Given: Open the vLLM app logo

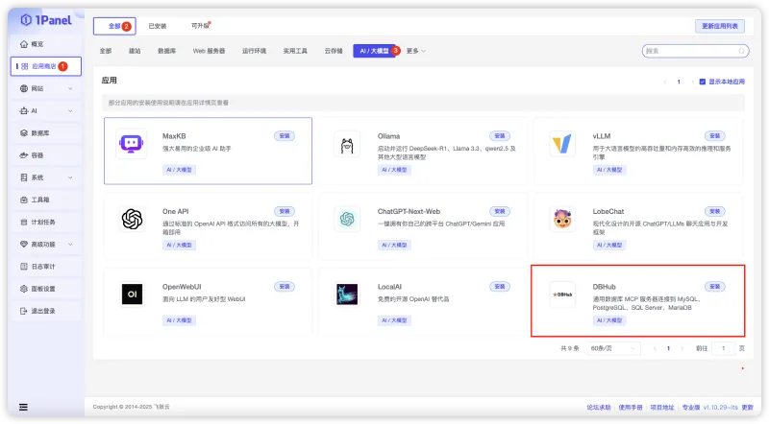Looking at the screenshot, I should 562,144.
